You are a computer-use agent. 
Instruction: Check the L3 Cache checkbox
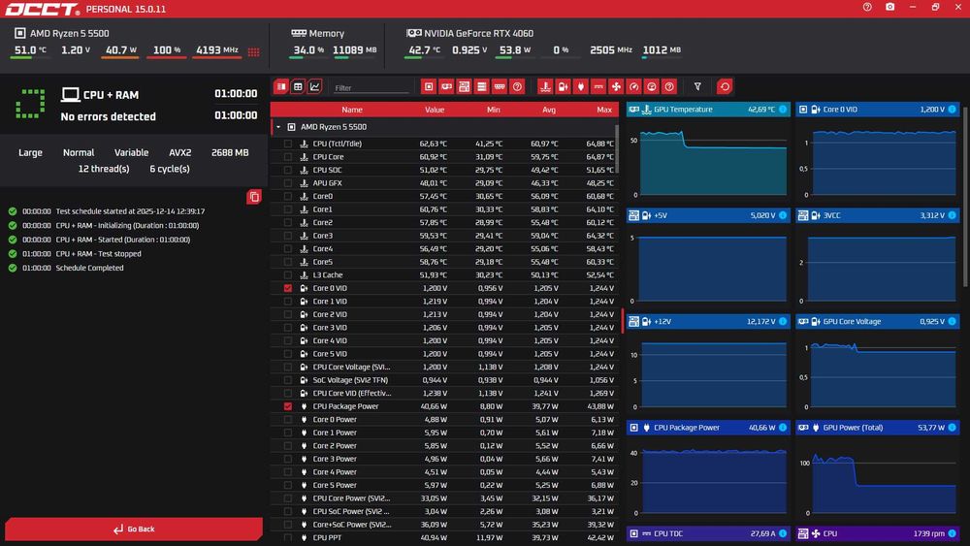tap(288, 275)
